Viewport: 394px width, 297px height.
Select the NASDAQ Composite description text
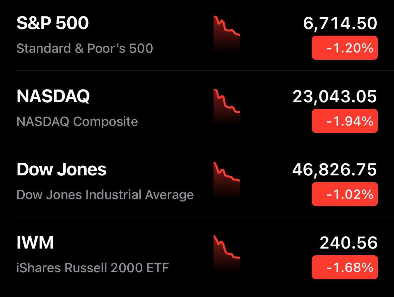point(77,122)
